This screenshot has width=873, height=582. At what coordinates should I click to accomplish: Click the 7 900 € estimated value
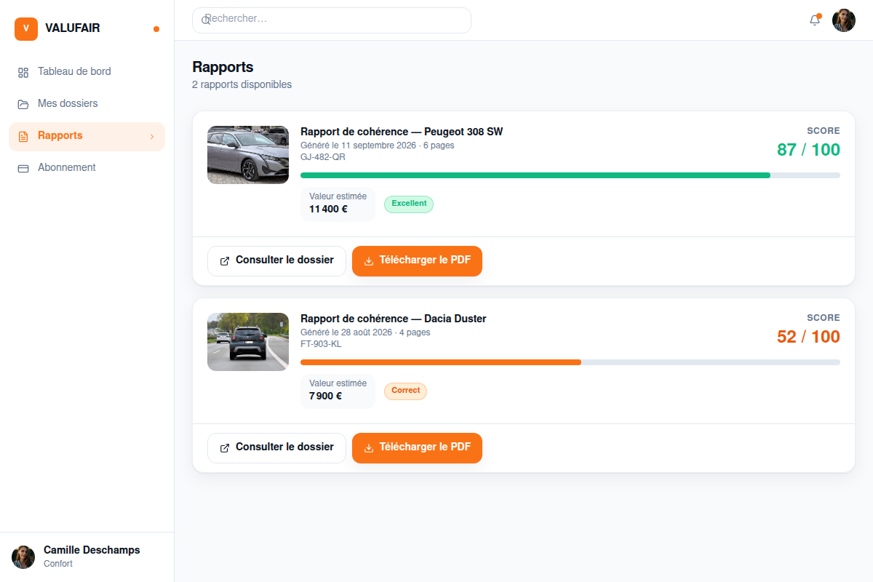pos(325,396)
